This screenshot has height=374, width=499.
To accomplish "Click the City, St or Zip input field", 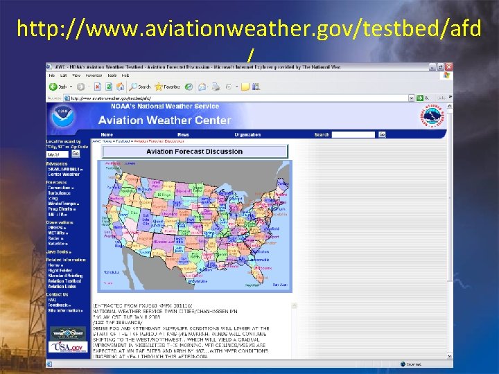I will point(58,154).
